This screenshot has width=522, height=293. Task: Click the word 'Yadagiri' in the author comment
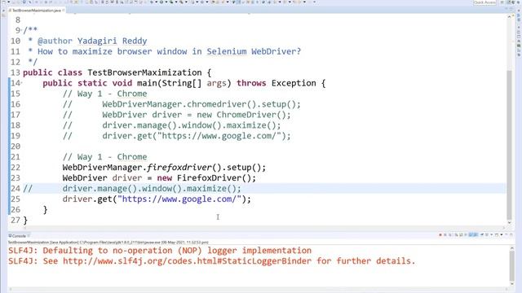click(97, 41)
